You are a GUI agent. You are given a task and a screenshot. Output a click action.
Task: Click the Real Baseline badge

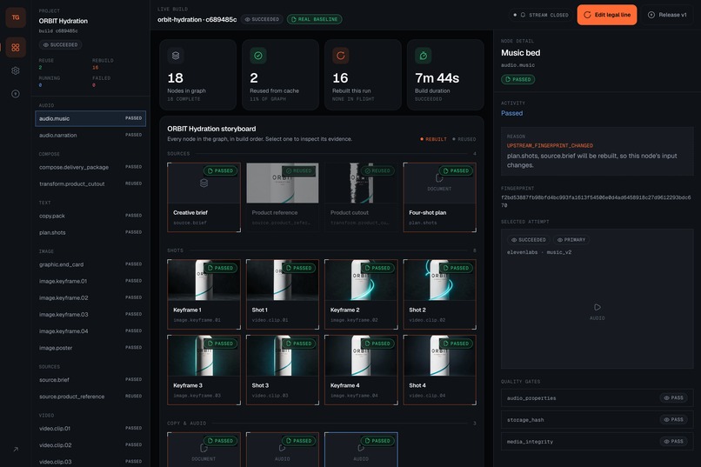click(315, 19)
